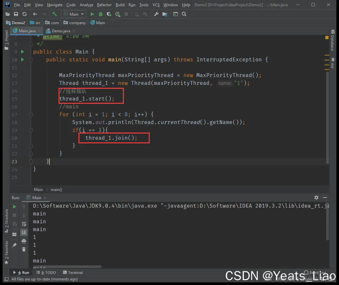The width and height of the screenshot is (339, 285).
Task: Run Main with the green play toolbar icon
Action: point(92,14)
